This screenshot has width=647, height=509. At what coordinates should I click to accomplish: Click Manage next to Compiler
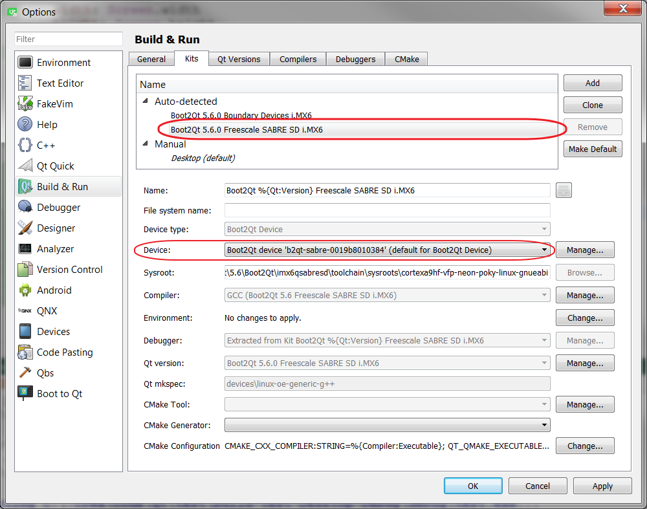pos(585,296)
